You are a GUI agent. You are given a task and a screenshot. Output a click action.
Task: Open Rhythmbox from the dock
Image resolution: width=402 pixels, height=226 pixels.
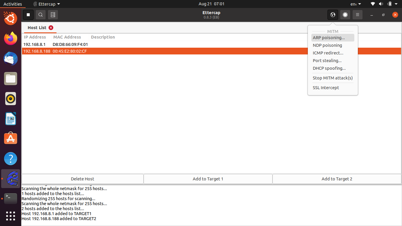click(x=11, y=99)
